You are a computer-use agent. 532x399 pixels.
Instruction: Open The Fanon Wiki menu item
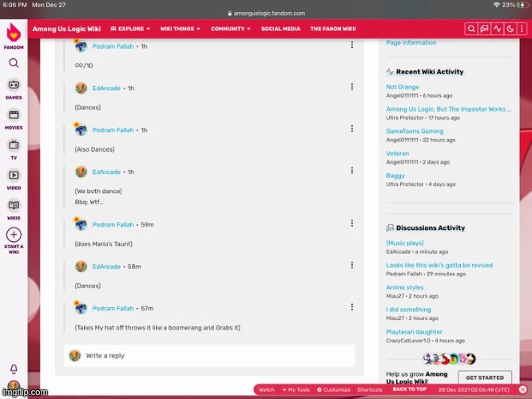pos(333,29)
